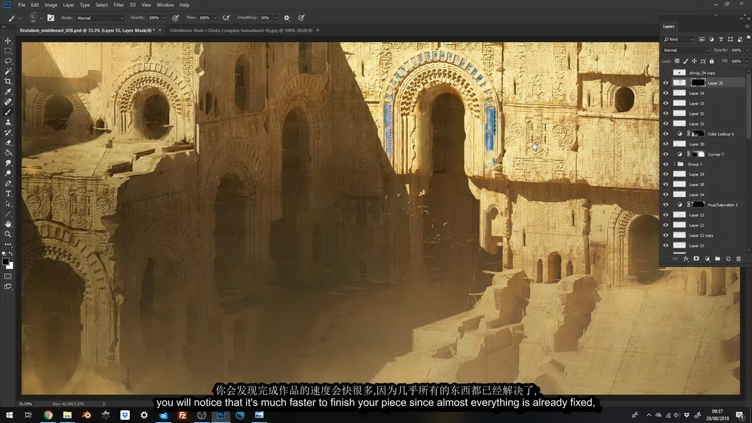Screen dimensions: 752x423
Task: Add layer mask from Layers panel bottom
Action: pyautogui.click(x=696, y=259)
